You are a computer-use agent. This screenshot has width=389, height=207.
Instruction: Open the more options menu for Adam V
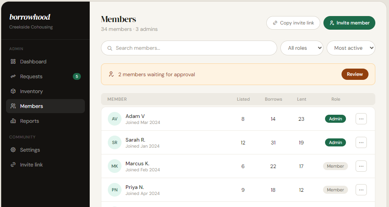coord(361,119)
